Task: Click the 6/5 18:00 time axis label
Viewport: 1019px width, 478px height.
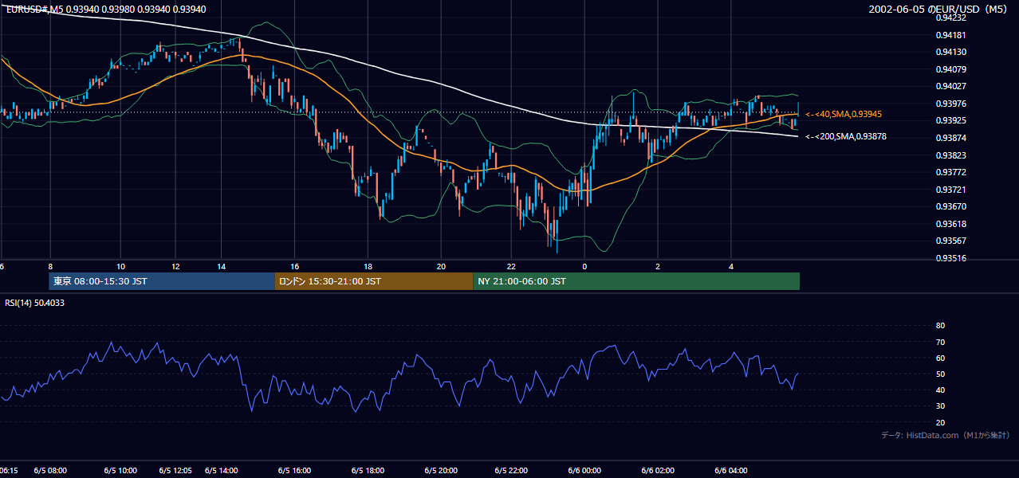Action: (x=368, y=470)
